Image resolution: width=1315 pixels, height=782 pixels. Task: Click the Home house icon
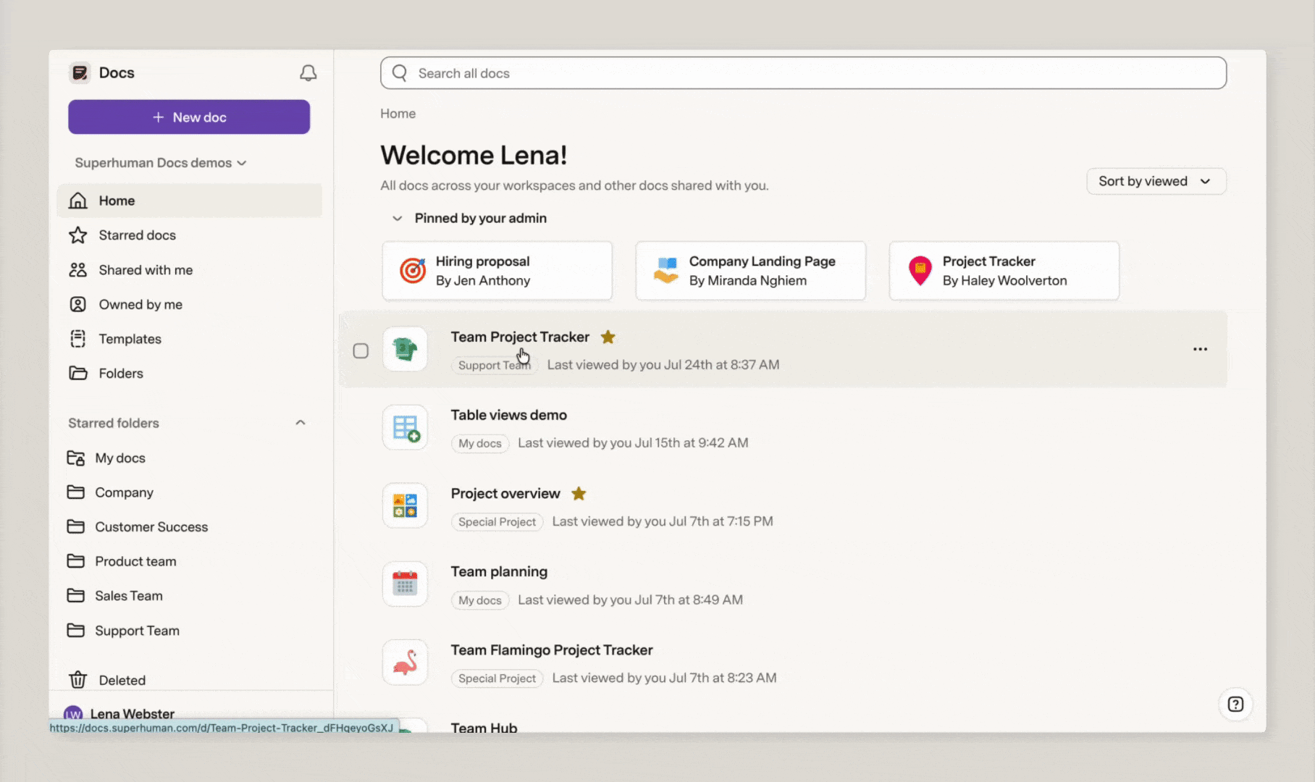(77, 201)
